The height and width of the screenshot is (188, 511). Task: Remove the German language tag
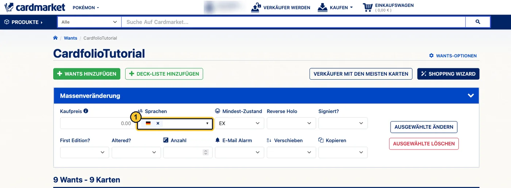point(158,123)
